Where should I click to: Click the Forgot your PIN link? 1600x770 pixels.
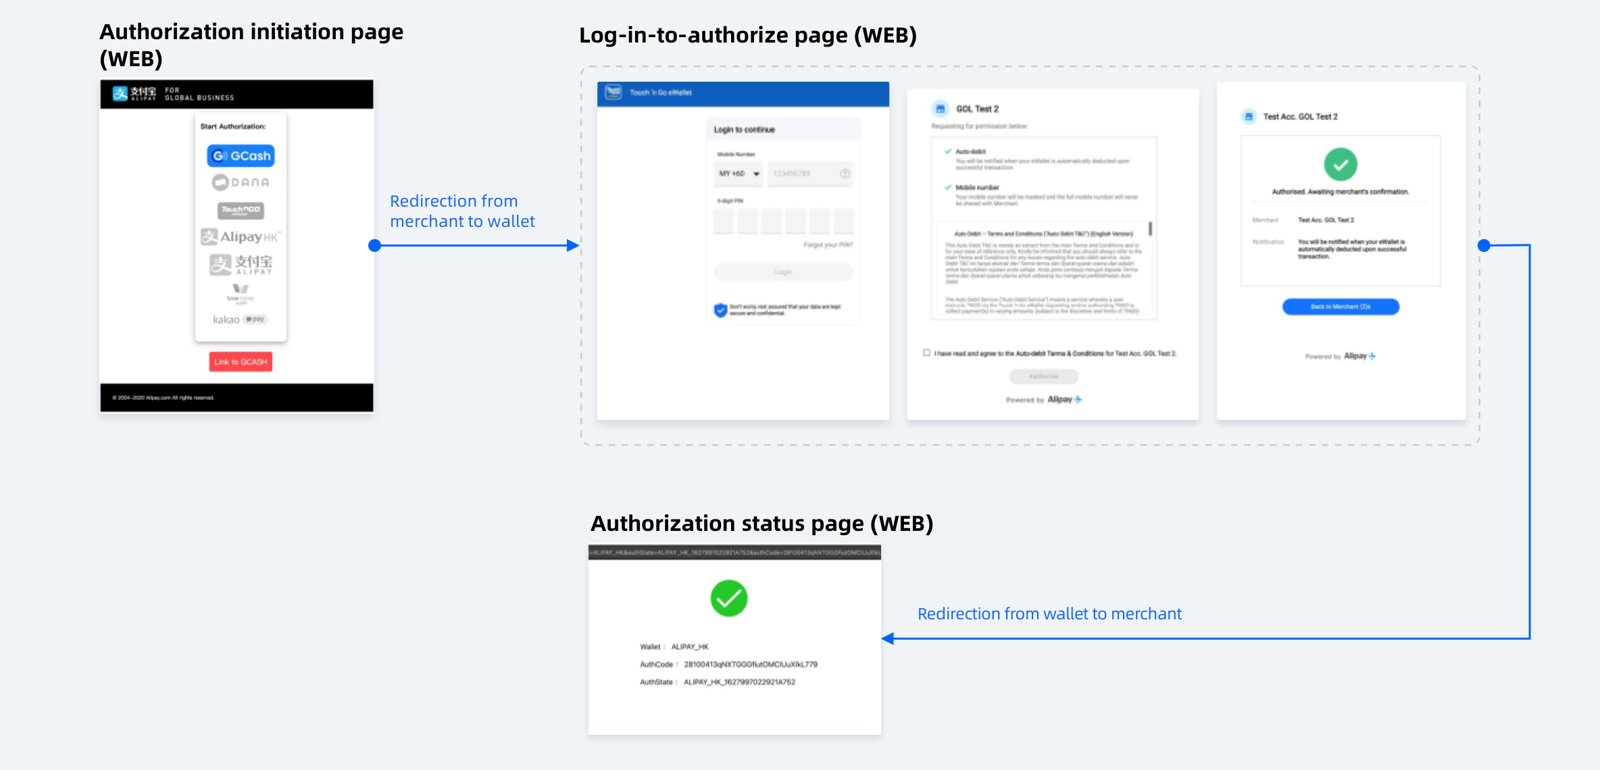(x=828, y=245)
